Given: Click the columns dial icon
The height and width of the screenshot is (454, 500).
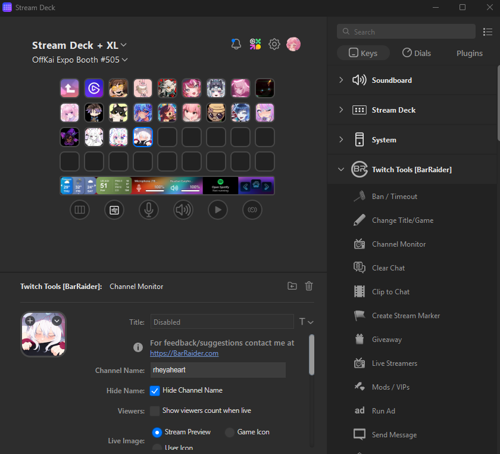Looking at the screenshot, I should tap(80, 210).
